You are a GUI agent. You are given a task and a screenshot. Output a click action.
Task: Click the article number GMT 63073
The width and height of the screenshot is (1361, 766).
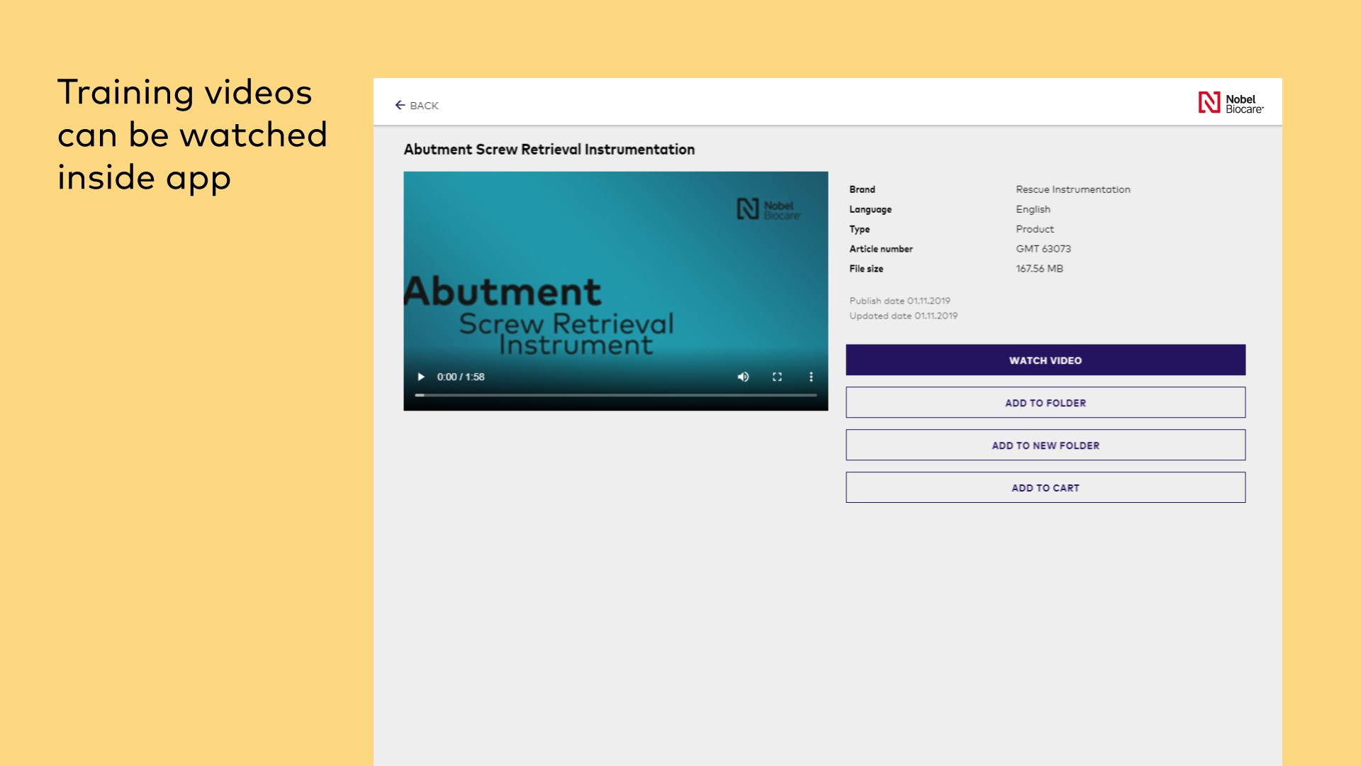point(1043,249)
